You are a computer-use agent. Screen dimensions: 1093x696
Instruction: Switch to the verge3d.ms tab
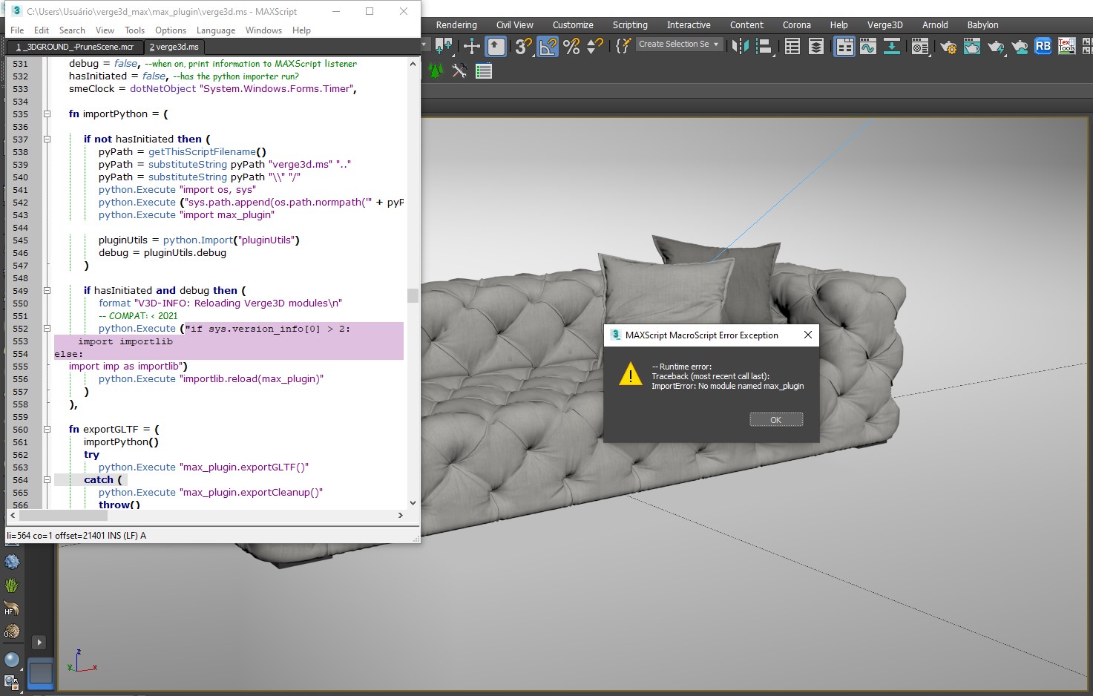click(x=175, y=47)
